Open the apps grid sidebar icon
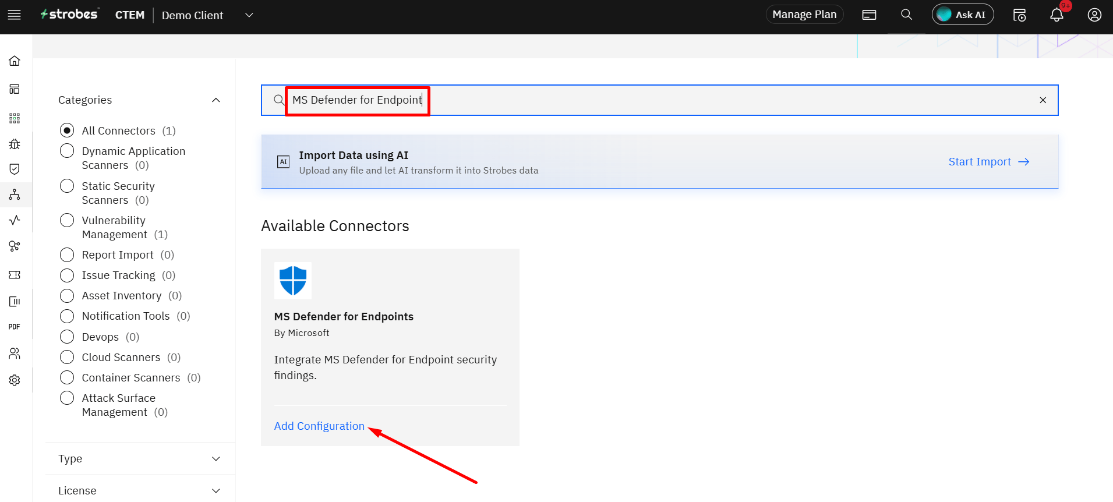Image resolution: width=1113 pixels, height=502 pixels. point(15,118)
